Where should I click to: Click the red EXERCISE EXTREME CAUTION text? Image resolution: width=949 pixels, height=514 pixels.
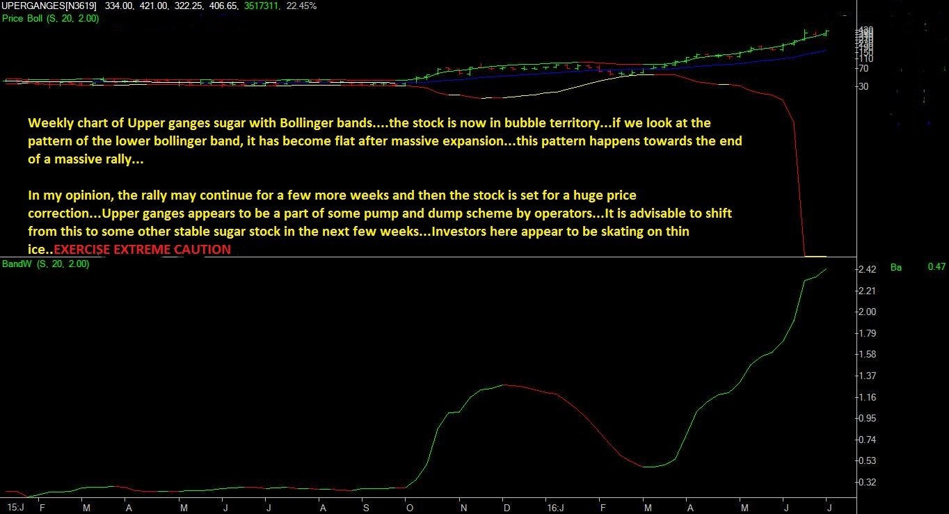click(142, 249)
